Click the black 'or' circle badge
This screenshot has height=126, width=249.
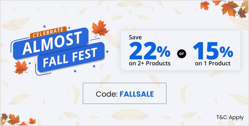[x=182, y=54]
